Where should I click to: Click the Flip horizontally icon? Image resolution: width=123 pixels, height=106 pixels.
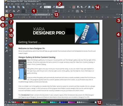[69, 11]
